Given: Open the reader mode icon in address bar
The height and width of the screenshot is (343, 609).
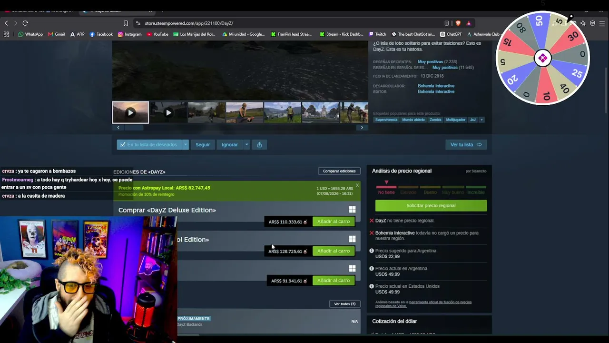Looking at the screenshot, I should [447, 23].
